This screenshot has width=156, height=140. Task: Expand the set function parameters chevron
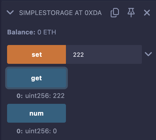148,54
